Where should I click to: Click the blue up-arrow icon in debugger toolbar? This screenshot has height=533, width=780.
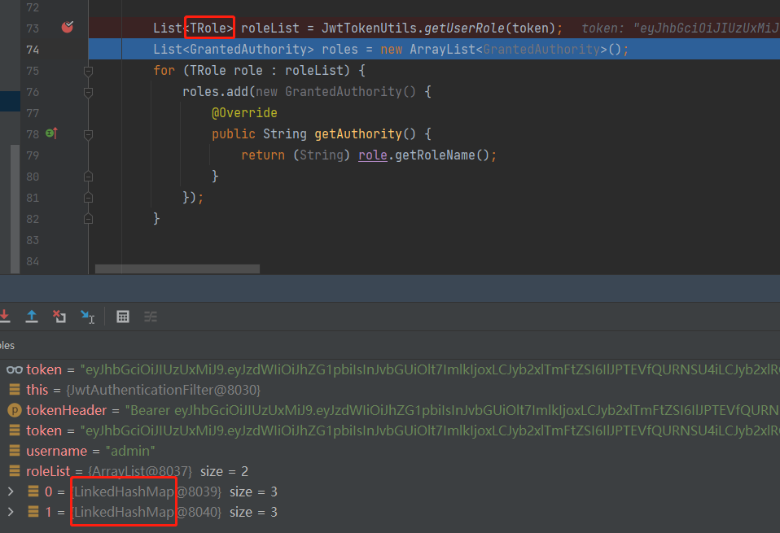pos(32,317)
